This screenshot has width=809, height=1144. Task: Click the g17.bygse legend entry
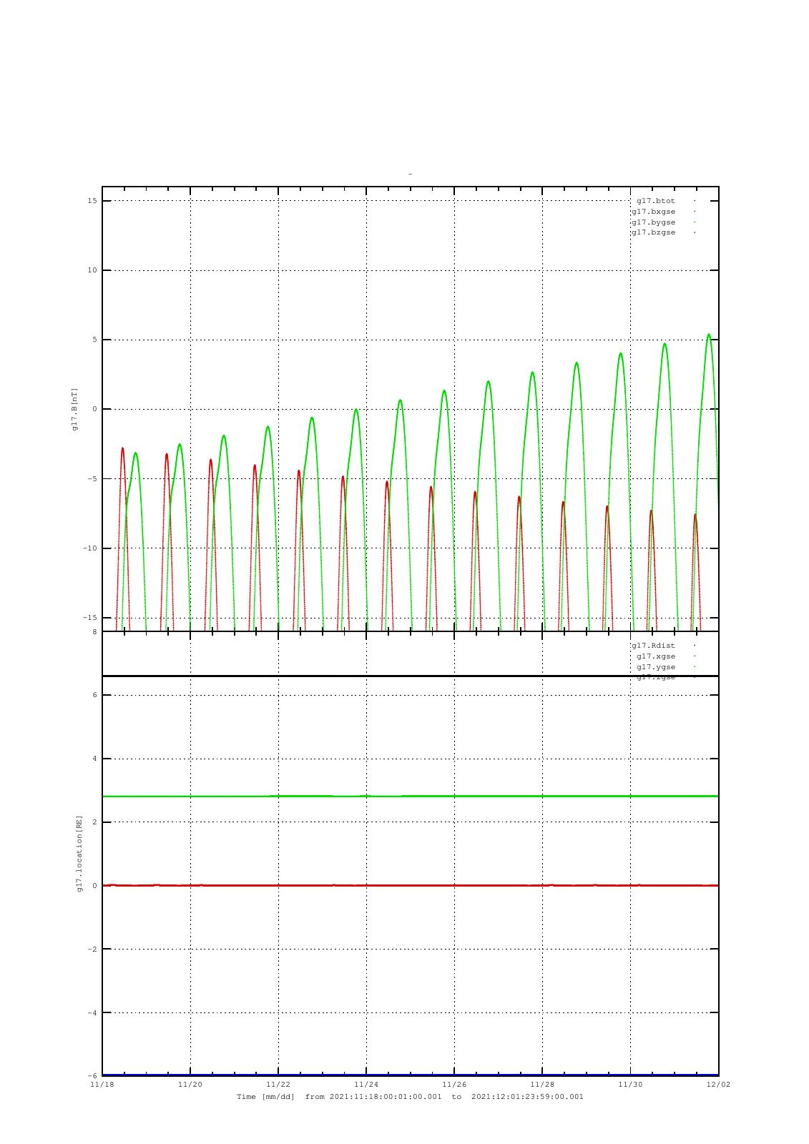tap(653, 222)
